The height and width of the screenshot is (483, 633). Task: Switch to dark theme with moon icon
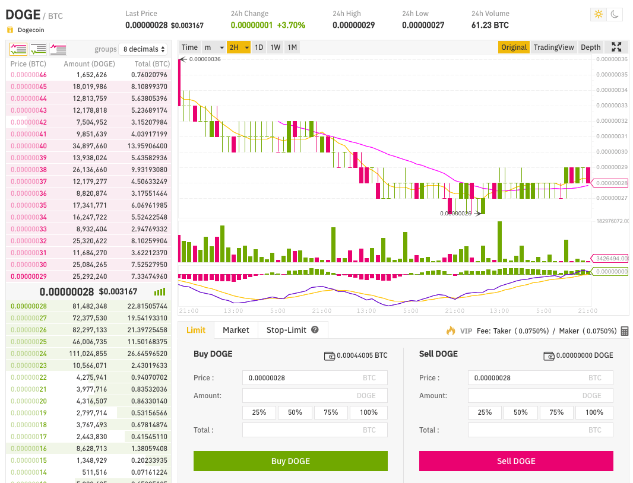tap(615, 15)
